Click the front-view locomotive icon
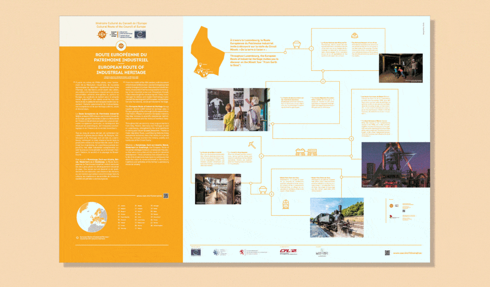490x287 pixels. [286, 204]
